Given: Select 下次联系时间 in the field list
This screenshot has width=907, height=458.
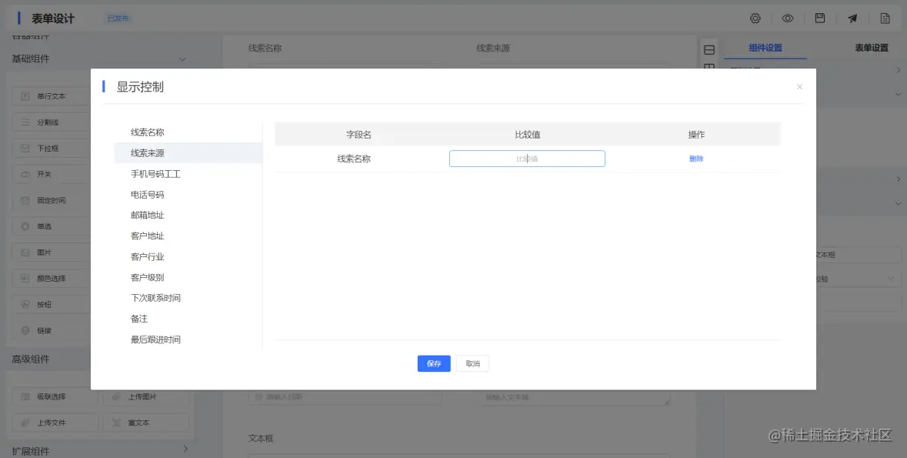Looking at the screenshot, I should (188, 298).
